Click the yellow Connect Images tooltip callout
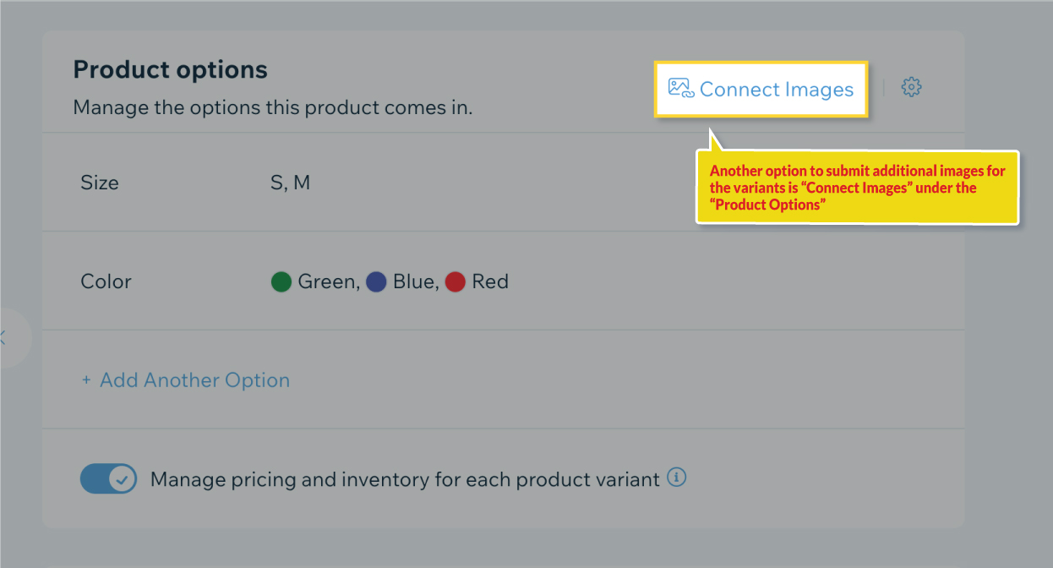This screenshot has height=568, width=1053. (x=857, y=188)
